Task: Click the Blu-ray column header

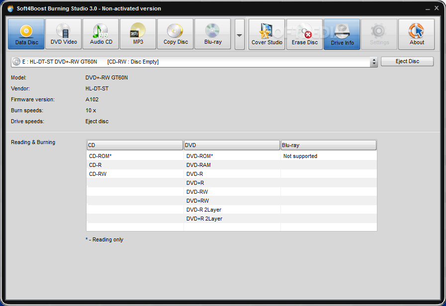Action: [x=329, y=145]
